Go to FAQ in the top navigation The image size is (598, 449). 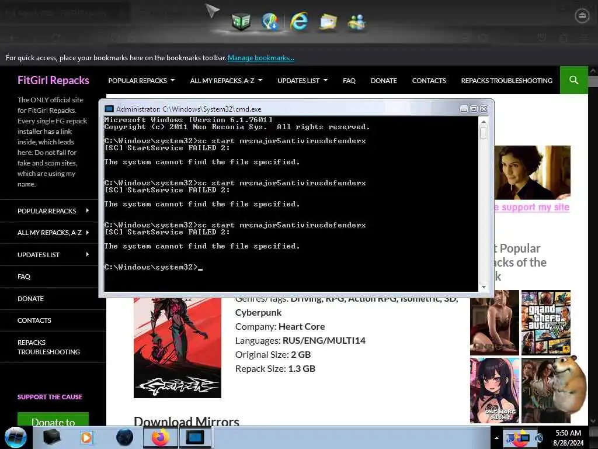[x=349, y=81]
